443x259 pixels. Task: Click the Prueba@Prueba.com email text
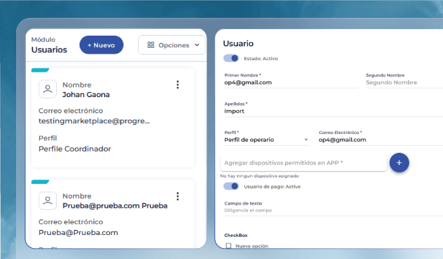pos(78,232)
